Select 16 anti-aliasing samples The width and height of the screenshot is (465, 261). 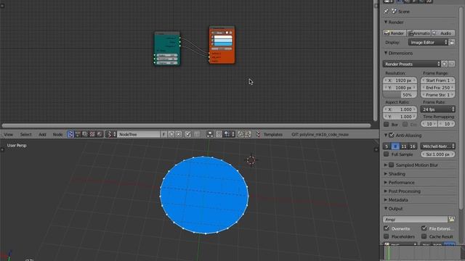point(413,146)
